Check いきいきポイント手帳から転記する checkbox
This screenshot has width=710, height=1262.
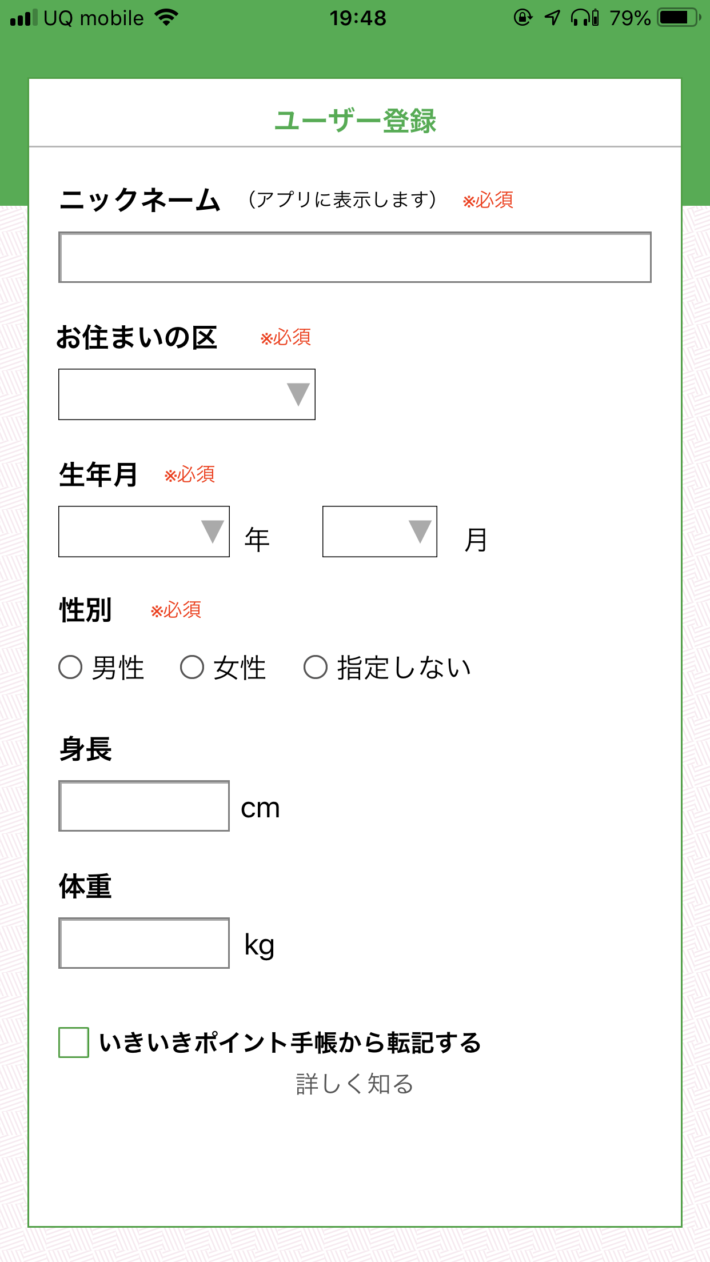point(74,1042)
